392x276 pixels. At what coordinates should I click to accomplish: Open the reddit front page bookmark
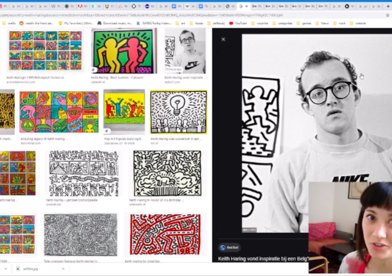coord(38,23)
